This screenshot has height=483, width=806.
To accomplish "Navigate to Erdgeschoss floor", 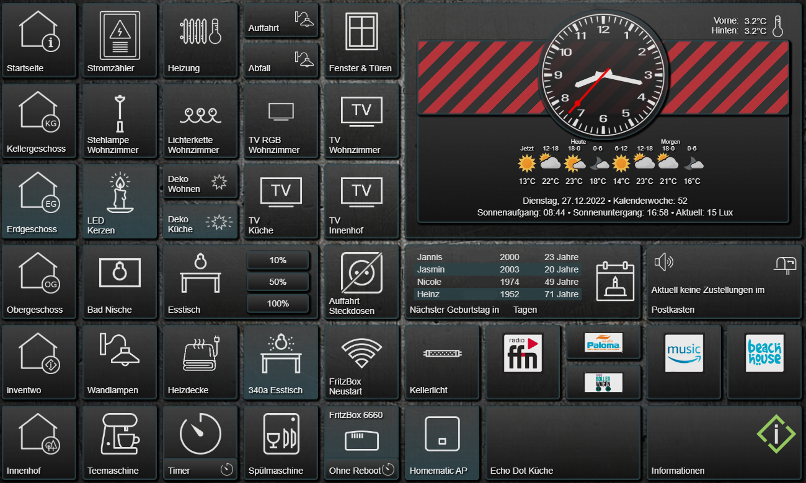I will click(39, 201).
